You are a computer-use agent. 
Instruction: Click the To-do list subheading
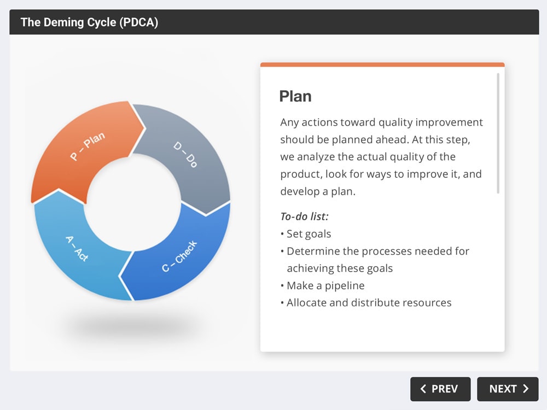[304, 216]
